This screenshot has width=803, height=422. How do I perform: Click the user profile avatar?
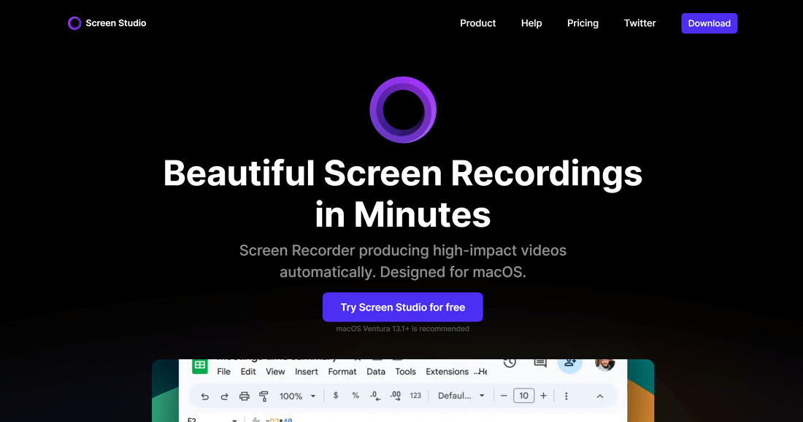click(605, 364)
